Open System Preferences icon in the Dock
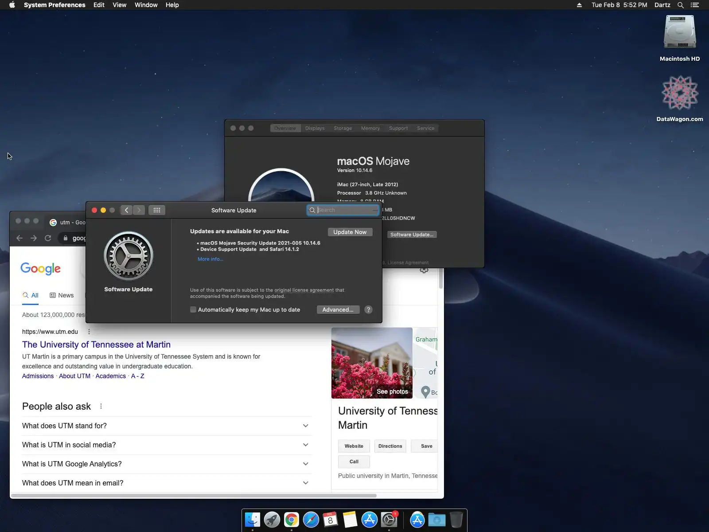 pos(389,520)
